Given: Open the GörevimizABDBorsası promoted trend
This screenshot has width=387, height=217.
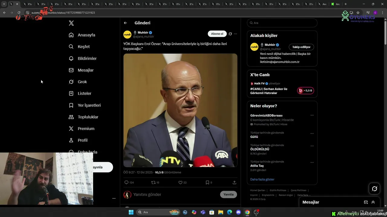Looking at the screenshot, I should [266, 115].
